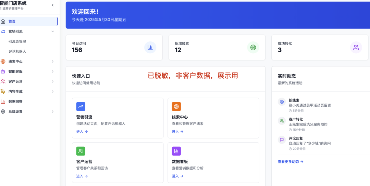Click the 智能门店系统 title in sidebar

(13, 3)
